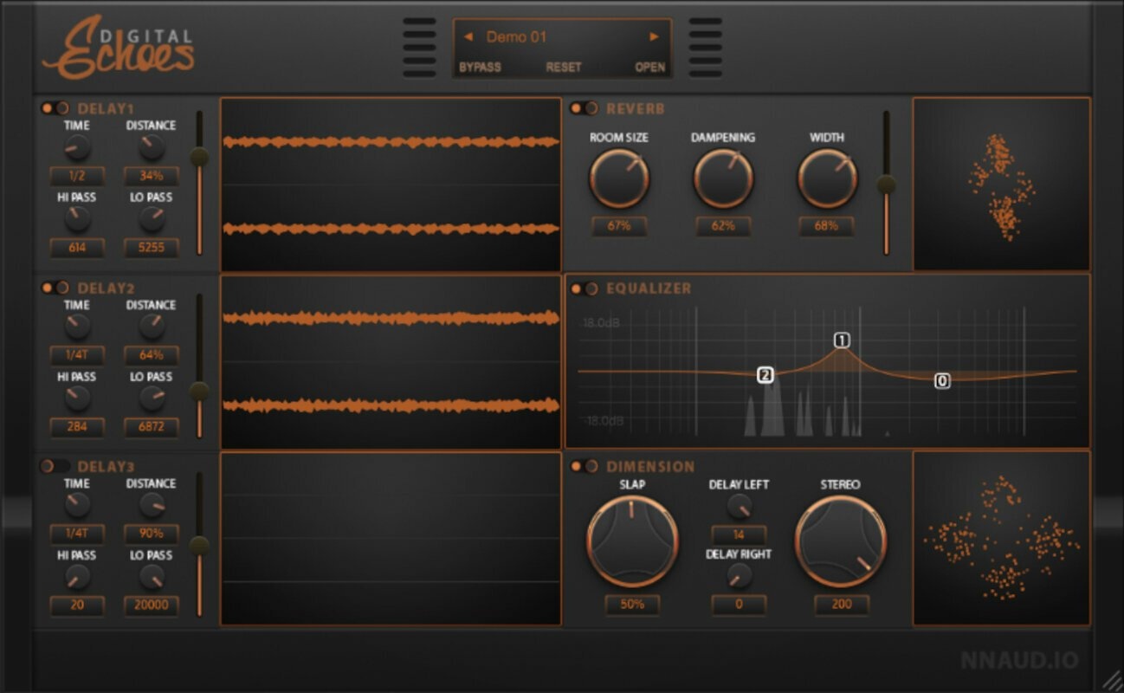Open the Demo 01 preset name selector
Viewport: 1124px width, 693px height.
pyautogui.click(x=516, y=37)
